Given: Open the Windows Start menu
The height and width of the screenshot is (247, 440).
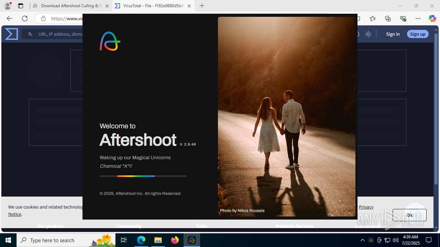Looking at the screenshot, I should pyautogui.click(x=8, y=240).
